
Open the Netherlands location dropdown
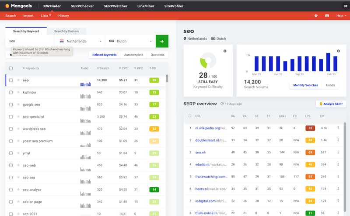point(80,41)
